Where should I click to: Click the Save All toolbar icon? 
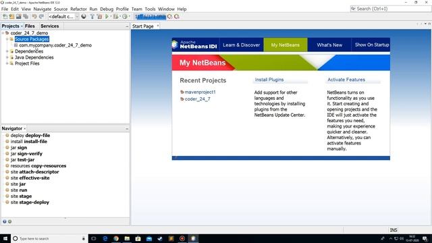coord(26,16)
